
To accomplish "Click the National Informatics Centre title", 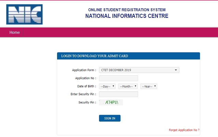I will tap(127, 16).
